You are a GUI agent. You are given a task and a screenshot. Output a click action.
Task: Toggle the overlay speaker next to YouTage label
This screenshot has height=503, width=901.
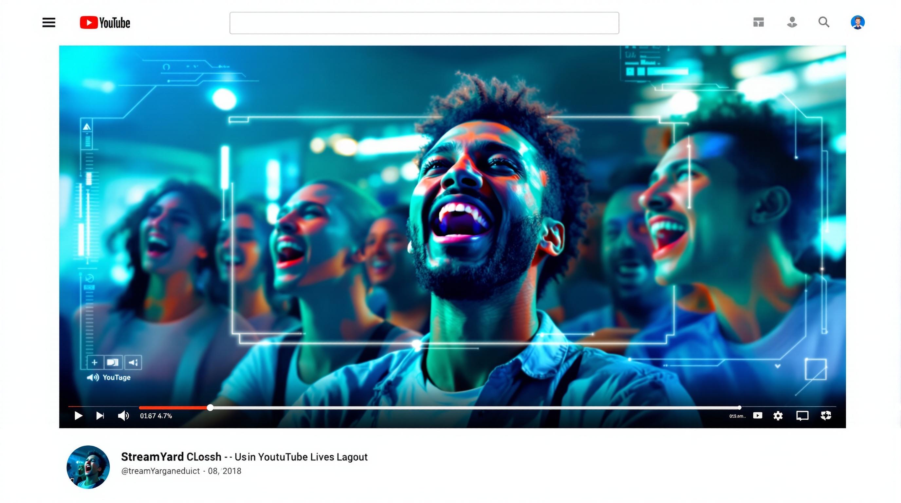pyautogui.click(x=92, y=378)
